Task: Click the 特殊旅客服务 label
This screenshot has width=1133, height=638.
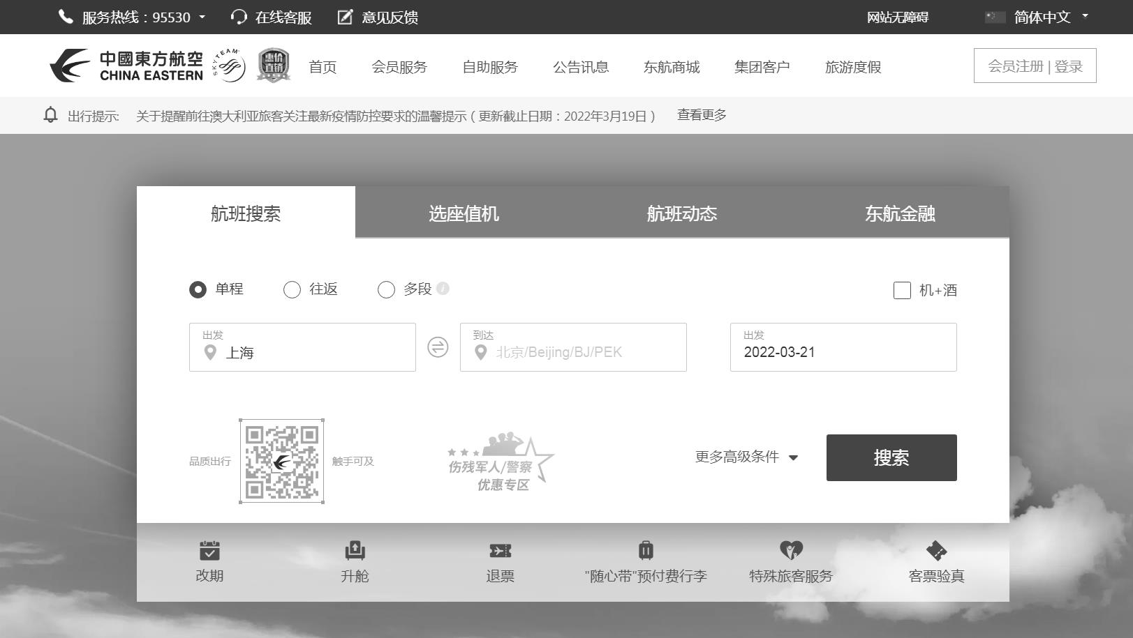Action: (791, 576)
